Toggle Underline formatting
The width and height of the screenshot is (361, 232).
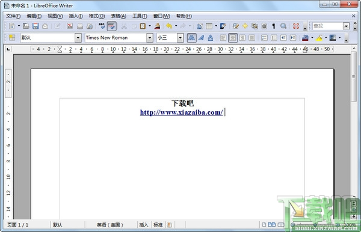pyautogui.click(x=211, y=38)
